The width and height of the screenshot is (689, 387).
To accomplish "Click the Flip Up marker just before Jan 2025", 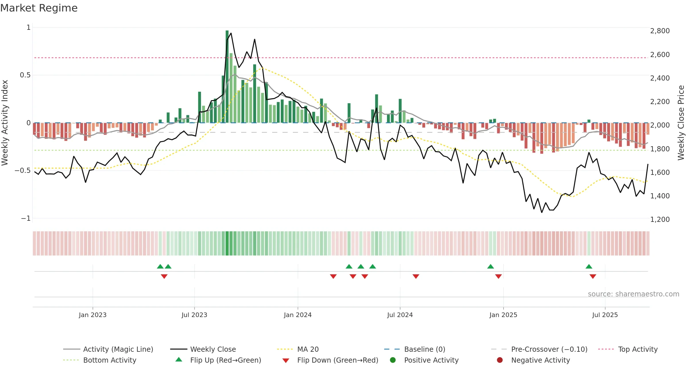I will (x=491, y=267).
